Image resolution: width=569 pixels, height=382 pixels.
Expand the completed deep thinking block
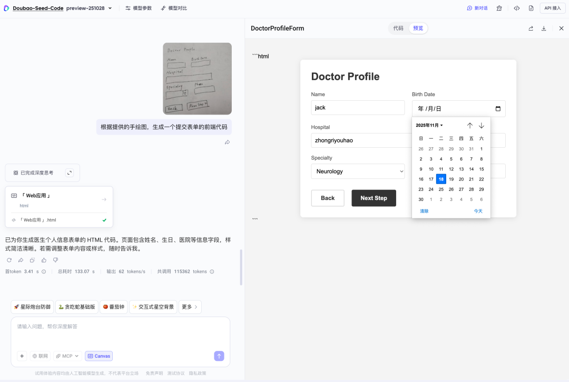[70, 173]
